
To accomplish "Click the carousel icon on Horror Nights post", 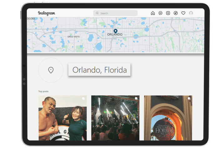I will tap(189, 98).
